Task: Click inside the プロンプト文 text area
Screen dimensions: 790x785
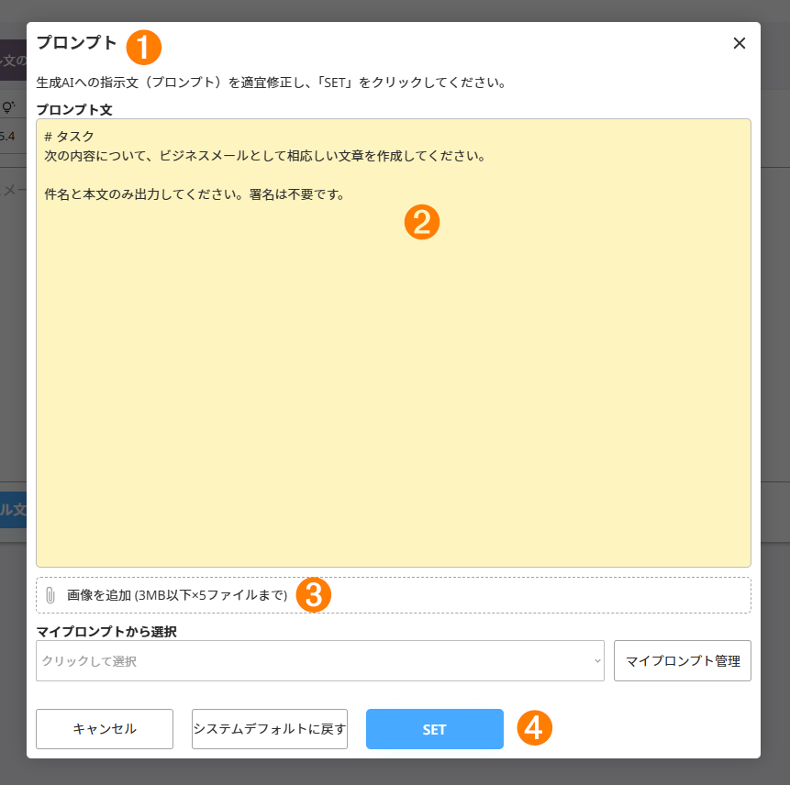Action: tap(394, 343)
